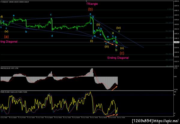Select the orange (b) wave label
The width and height of the screenshot is (180, 124).
[90, 9]
